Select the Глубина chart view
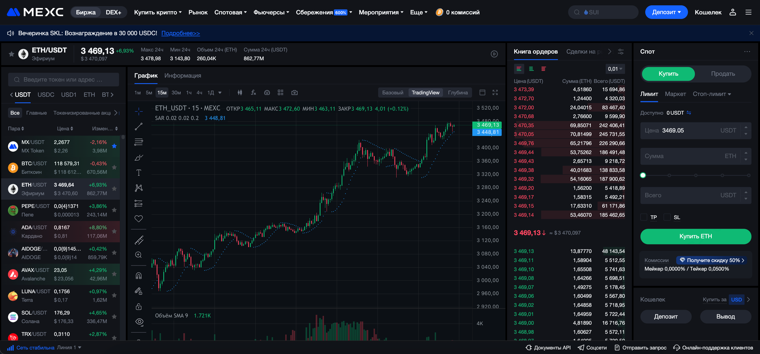Image resolution: width=760 pixels, height=354 pixels. [458, 92]
